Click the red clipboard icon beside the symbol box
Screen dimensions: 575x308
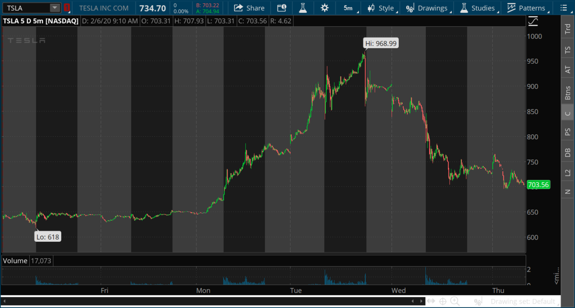pos(67,8)
